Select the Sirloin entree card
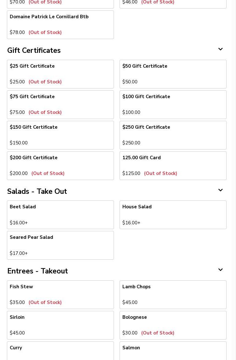This screenshot has width=236, height=360. (60, 325)
